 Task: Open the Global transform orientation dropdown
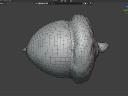[x=56, y=1]
